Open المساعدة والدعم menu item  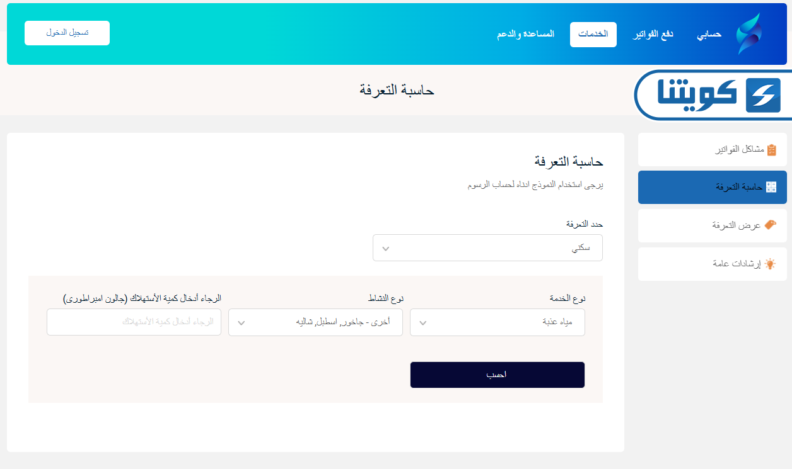(x=525, y=34)
